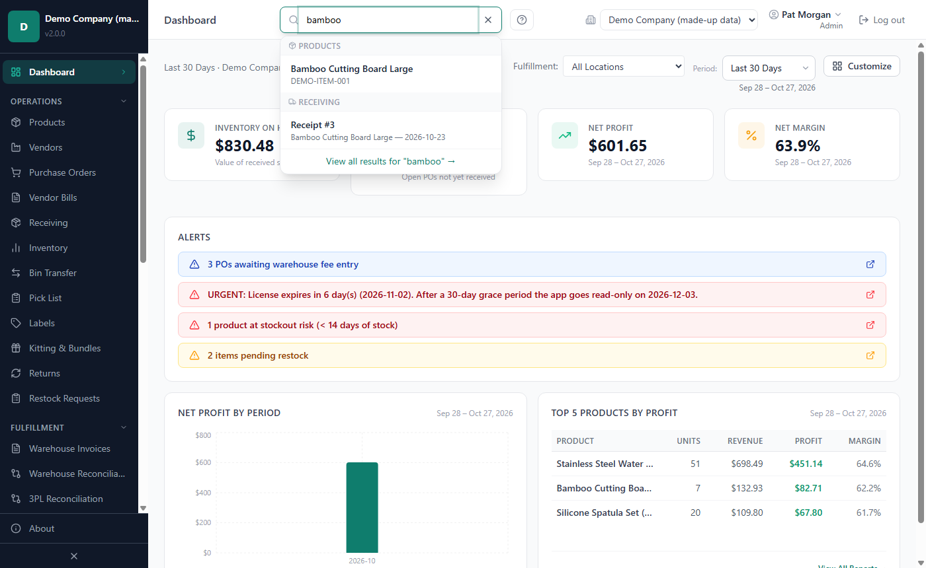This screenshot has width=926, height=568.
Task: Click the Inventory bar chart icon
Action: pyautogui.click(x=17, y=248)
